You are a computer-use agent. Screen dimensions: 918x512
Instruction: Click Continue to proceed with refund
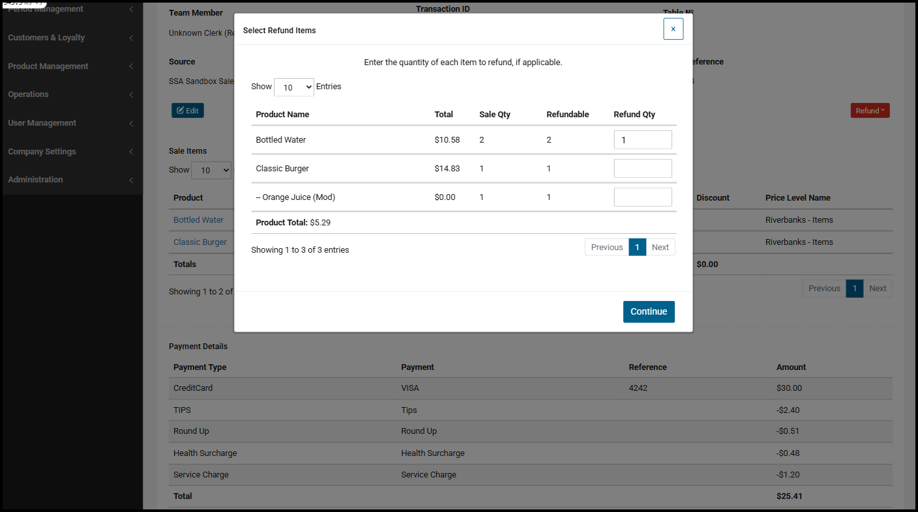pos(648,311)
